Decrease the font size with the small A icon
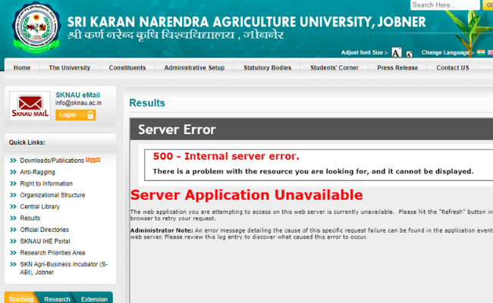This screenshot has height=303, width=493. pos(410,55)
